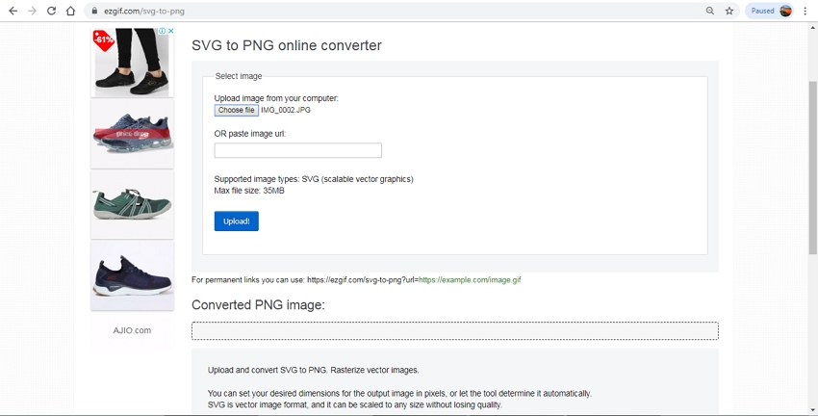
Task: Bookmark this page with the star icon
Action: [x=729, y=11]
